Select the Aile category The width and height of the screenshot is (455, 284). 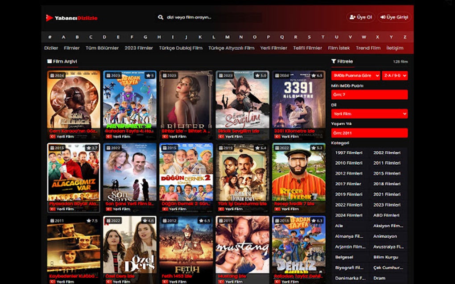coord(339,226)
